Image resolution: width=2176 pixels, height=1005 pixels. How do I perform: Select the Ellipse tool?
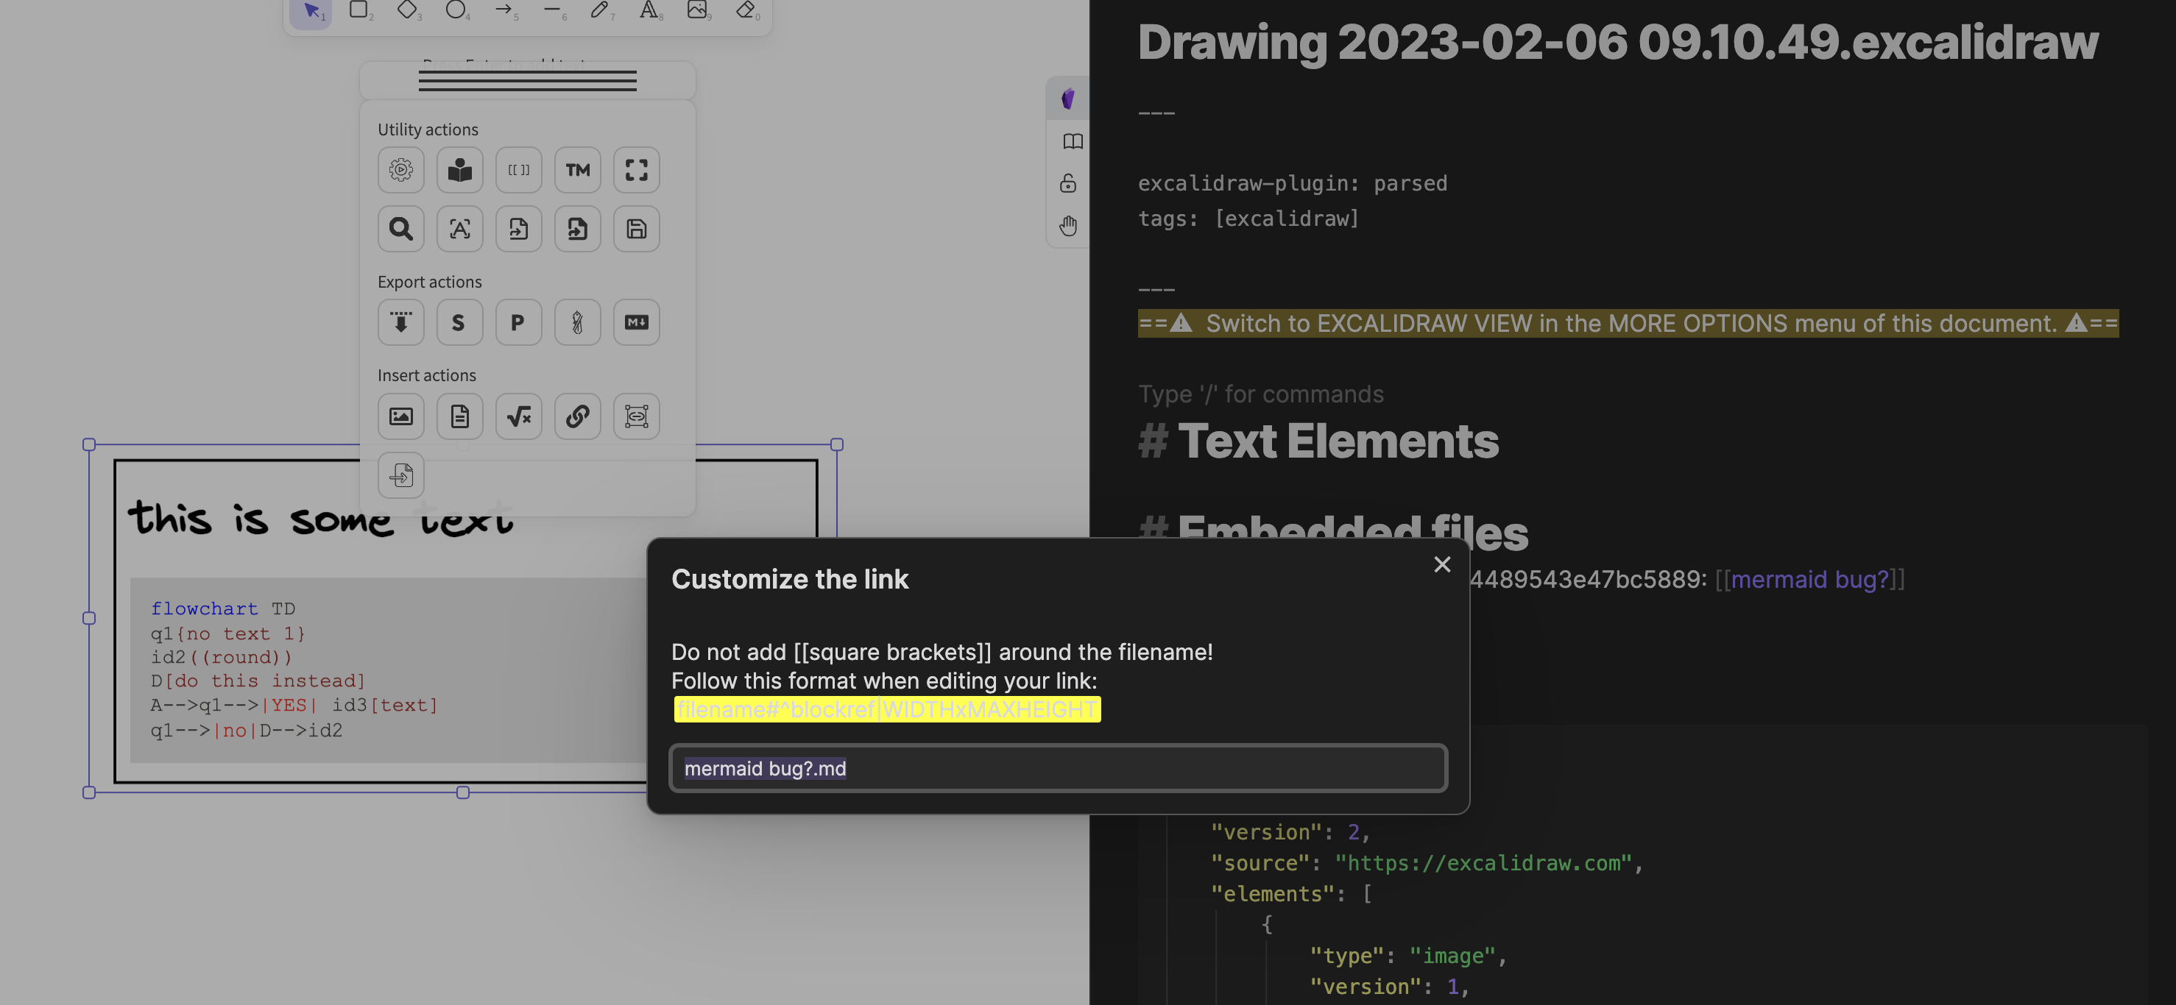[456, 11]
